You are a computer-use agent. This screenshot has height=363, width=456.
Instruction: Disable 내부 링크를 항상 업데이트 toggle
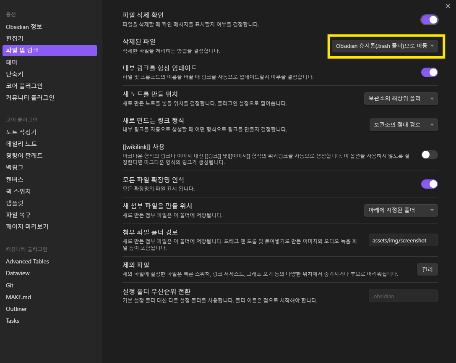click(x=429, y=72)
